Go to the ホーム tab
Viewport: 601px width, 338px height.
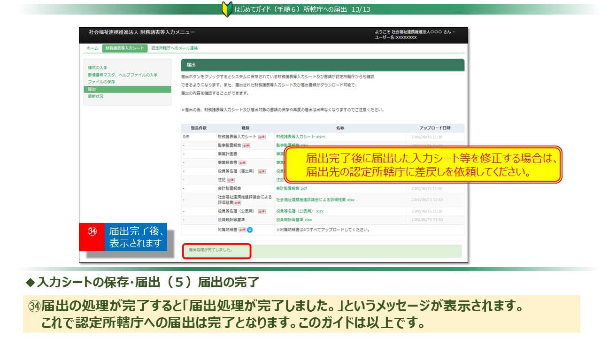[x=92, y=48]
